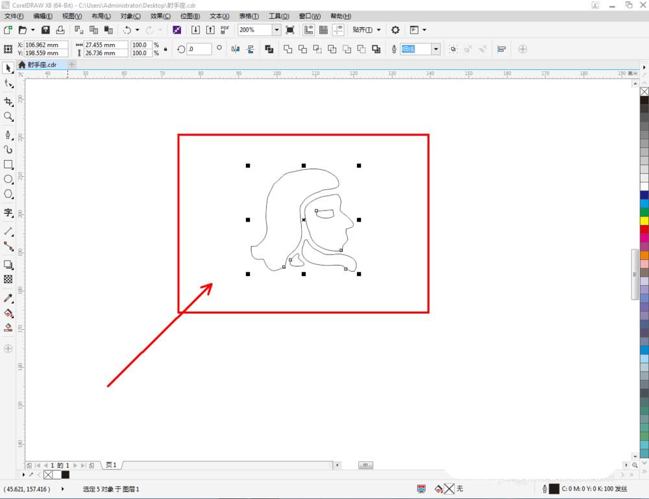Image resolution: width=649 pixels, height=499 pixels.
Task: Expand the status bar coordinates arrow
Action: click(62, 489)
